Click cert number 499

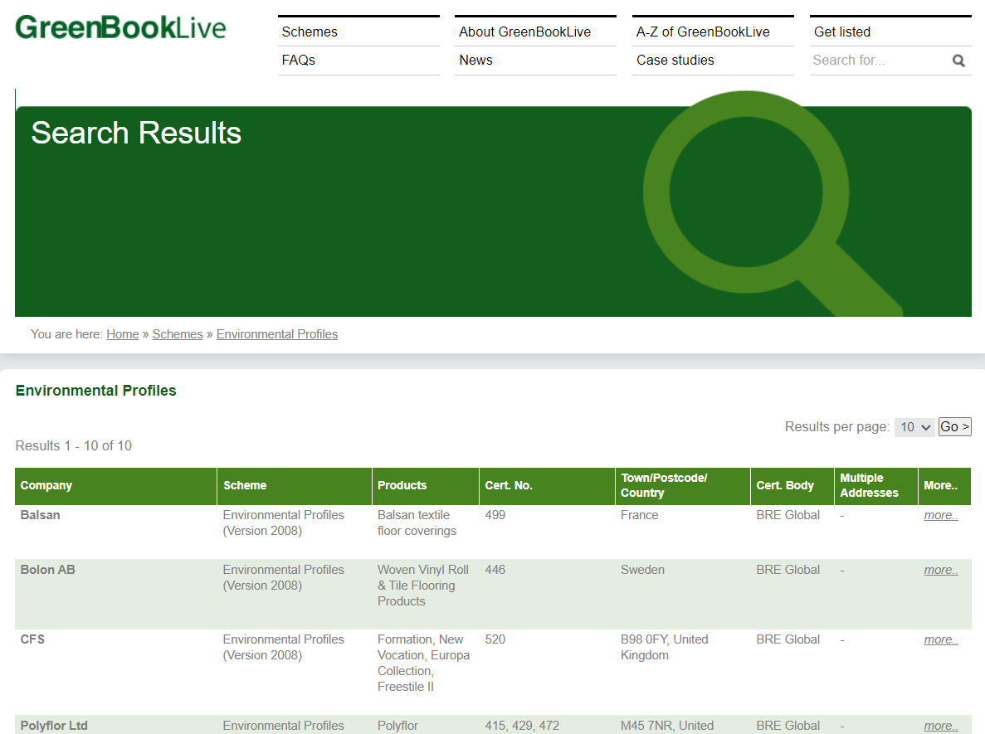(495, 516)
